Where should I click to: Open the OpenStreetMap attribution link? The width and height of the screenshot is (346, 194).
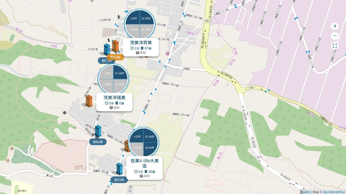coord(334,192)
